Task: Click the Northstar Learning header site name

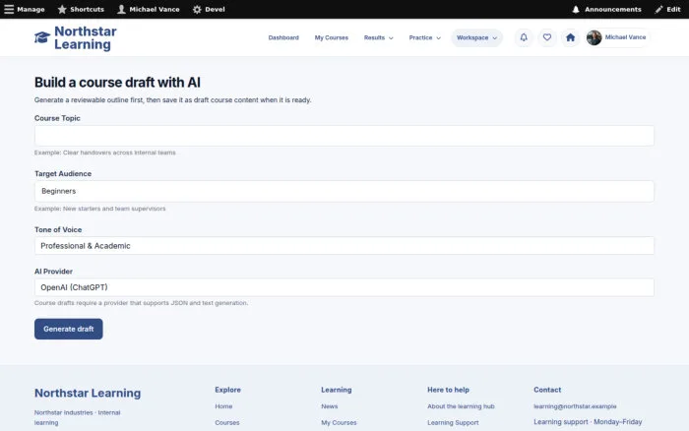Action: point(86,37)
